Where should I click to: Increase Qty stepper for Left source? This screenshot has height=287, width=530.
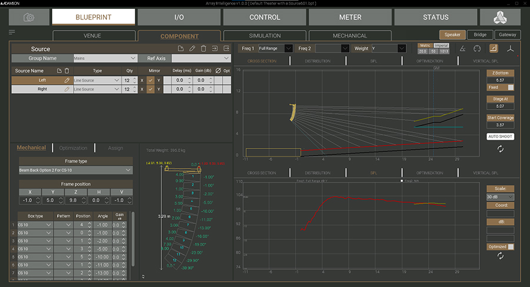[x=134, y=78]
